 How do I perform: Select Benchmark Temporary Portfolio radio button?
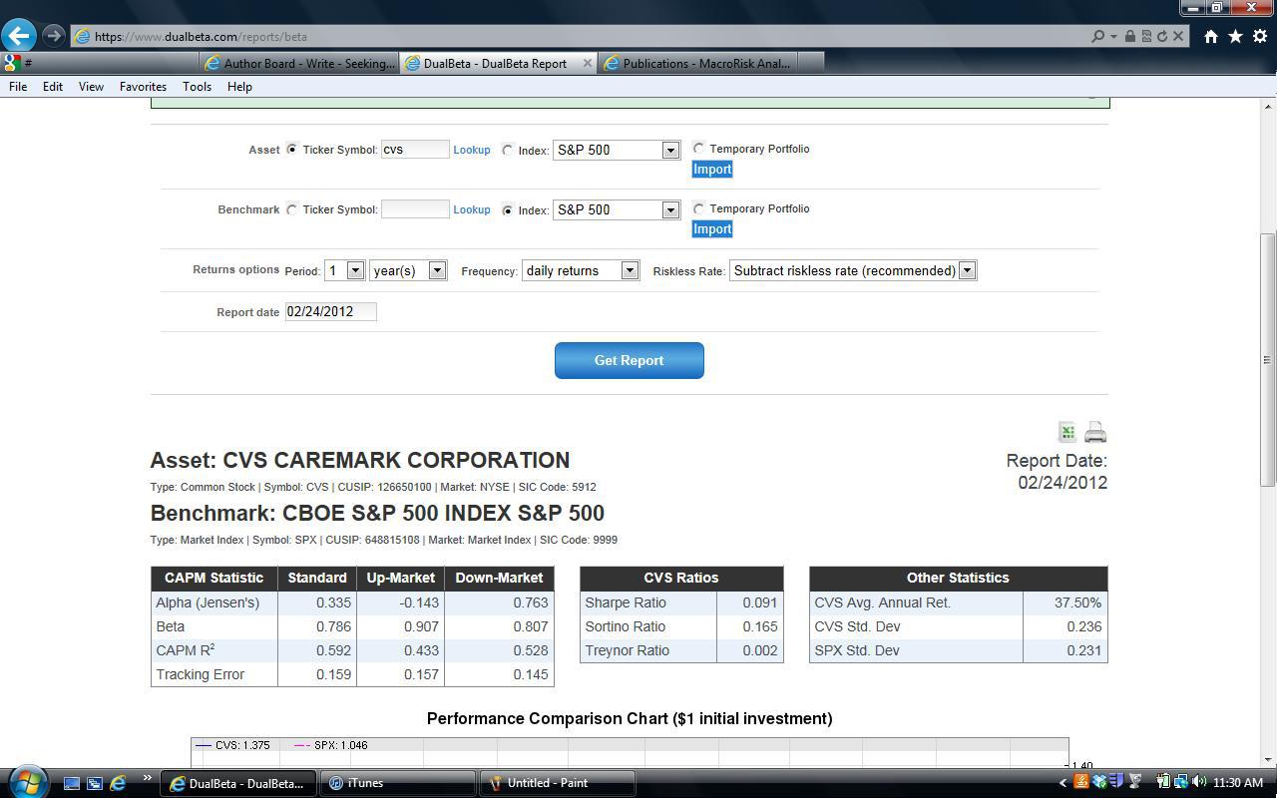coord(698,208)
